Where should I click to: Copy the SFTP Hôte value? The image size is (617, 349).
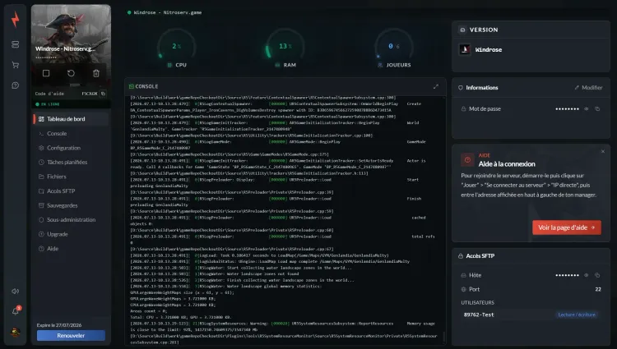(597, 275)
